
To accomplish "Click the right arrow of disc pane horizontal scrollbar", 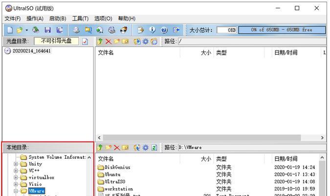I will click(x=322, y=138).
